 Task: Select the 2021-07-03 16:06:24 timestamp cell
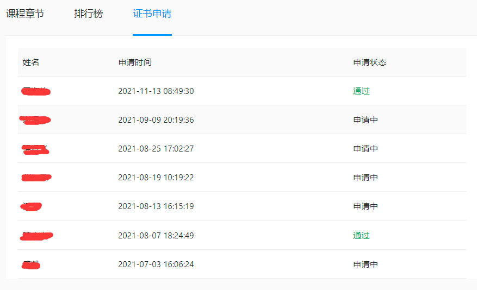[x=156, y=264]
